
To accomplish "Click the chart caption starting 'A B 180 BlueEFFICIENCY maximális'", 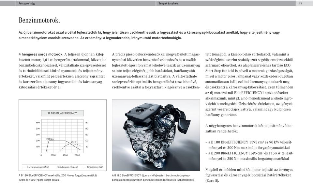I will coord(58,177).
